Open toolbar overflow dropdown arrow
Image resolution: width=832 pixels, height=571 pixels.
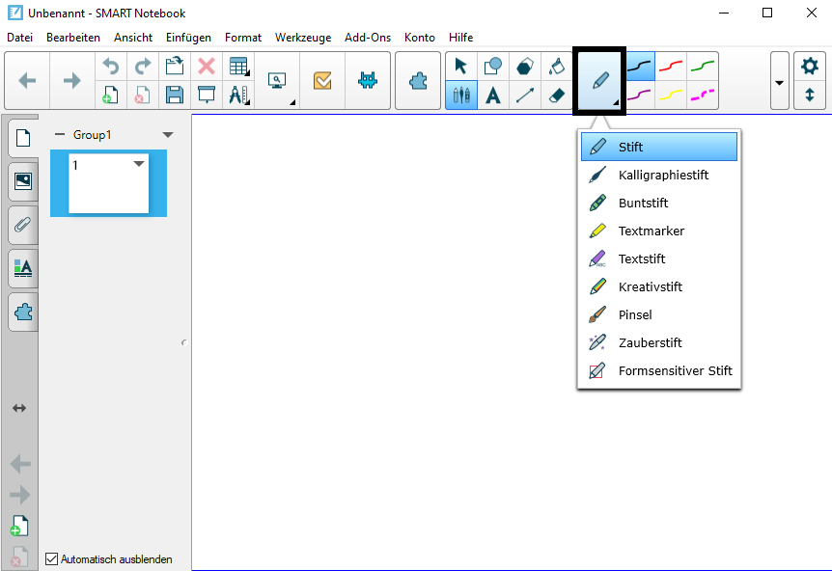(x=780, y=81)
